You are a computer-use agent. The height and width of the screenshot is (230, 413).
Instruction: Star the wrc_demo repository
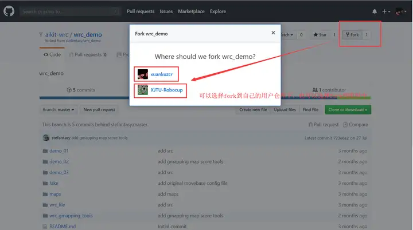point(320,35)
